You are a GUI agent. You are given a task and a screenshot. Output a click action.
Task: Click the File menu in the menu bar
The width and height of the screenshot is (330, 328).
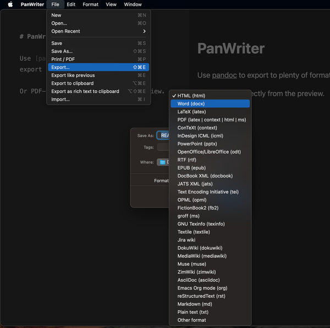click(x=55, y=4)
